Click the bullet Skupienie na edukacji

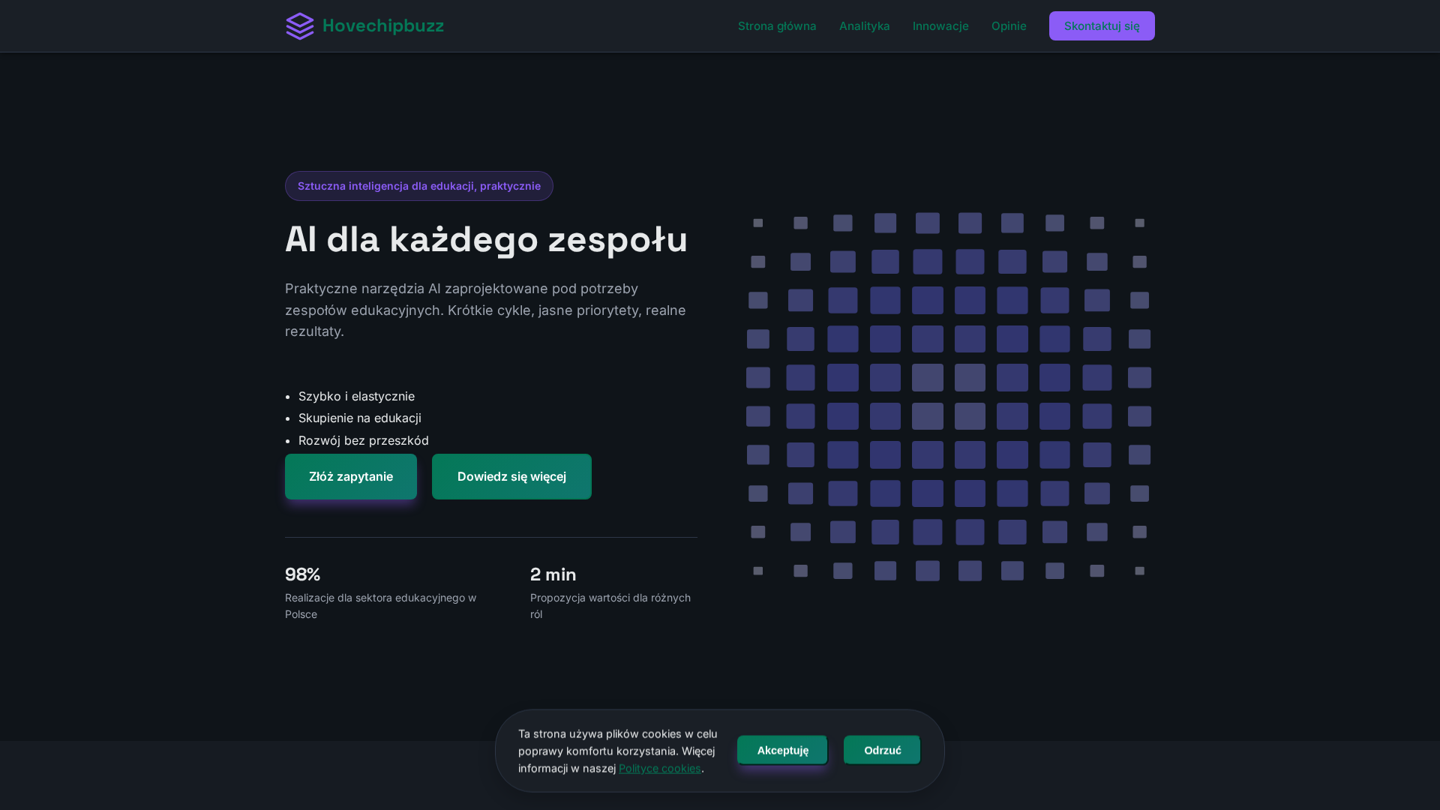360,418
